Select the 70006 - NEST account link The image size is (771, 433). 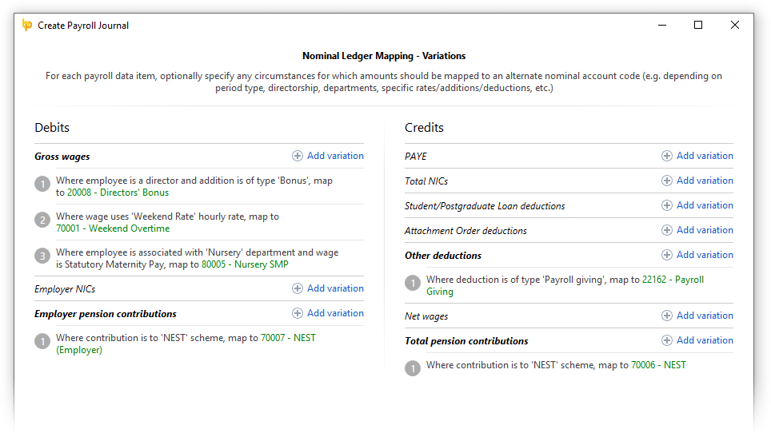(x=658, y=365)
